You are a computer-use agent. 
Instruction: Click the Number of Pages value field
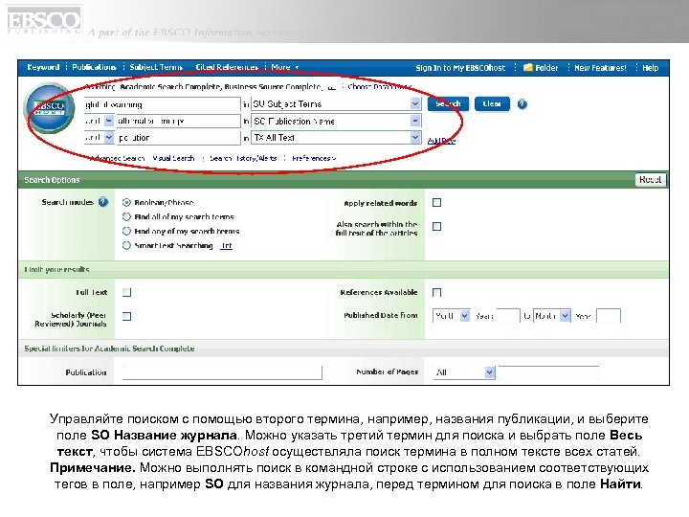548,372
